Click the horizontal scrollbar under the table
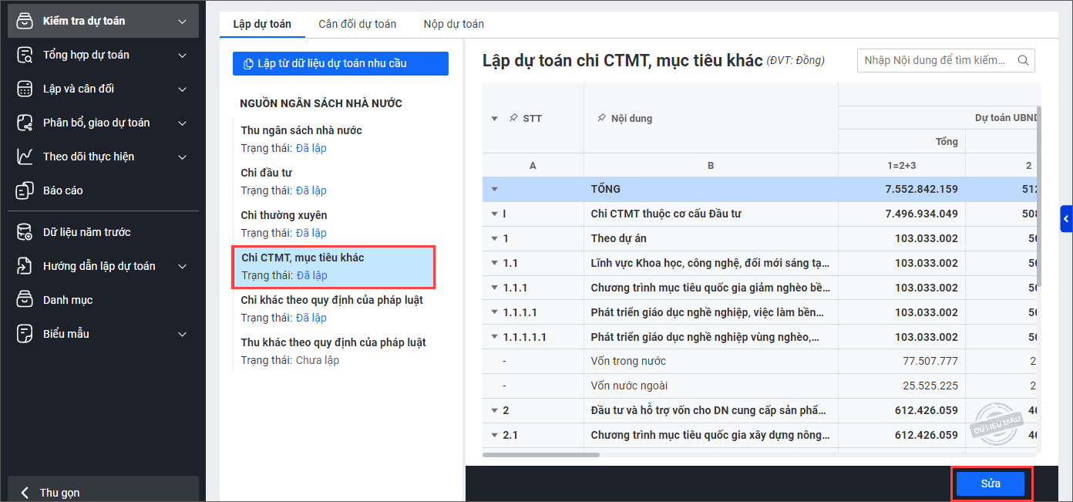1073x502 pixels. pyautogui.click(x=541, y=455)
